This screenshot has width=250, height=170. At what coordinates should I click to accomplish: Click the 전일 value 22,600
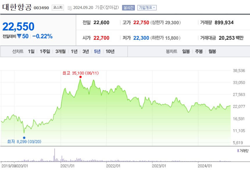[x=101, y=23]
